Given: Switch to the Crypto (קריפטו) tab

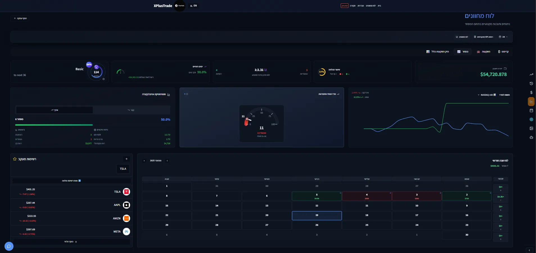Looking at the screenshot, I should pyautogui.click(x=503, y=52).
